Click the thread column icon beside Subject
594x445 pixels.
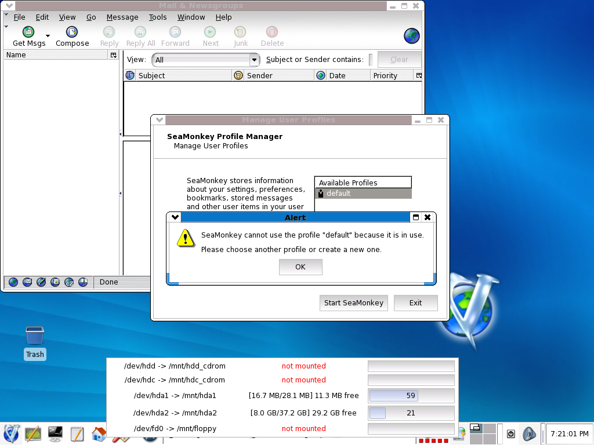point(130,75)
